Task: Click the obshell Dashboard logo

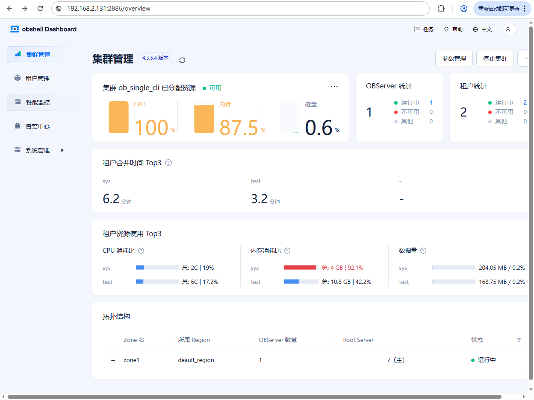Action: [x=44, y=29]
